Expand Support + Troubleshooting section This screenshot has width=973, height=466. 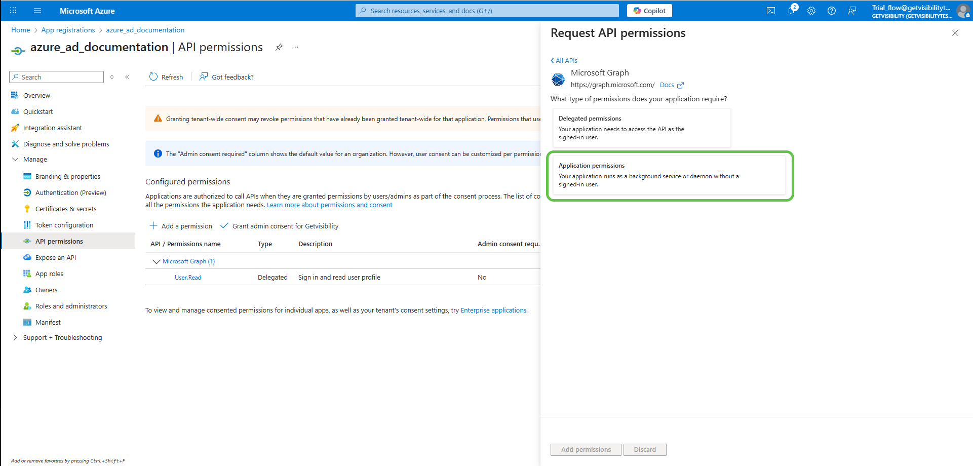[15, 337]
